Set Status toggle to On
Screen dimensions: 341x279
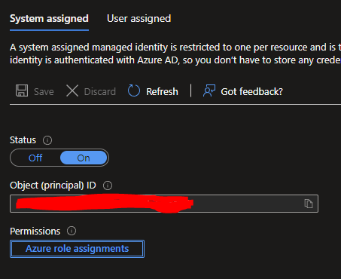pyautogui.click(x=84, y=158)
